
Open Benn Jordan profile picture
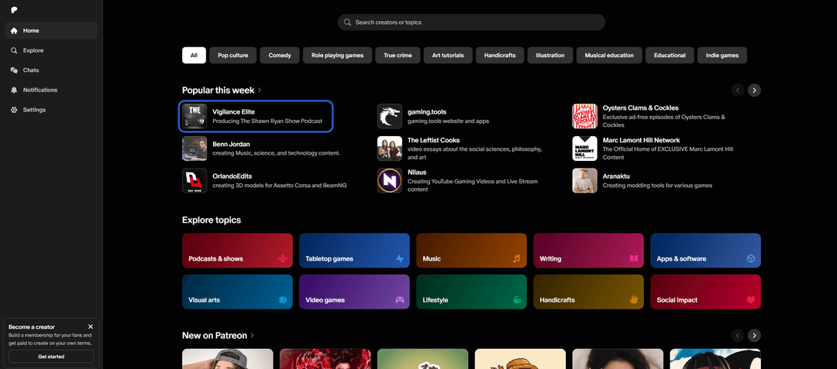coord(195,149)
